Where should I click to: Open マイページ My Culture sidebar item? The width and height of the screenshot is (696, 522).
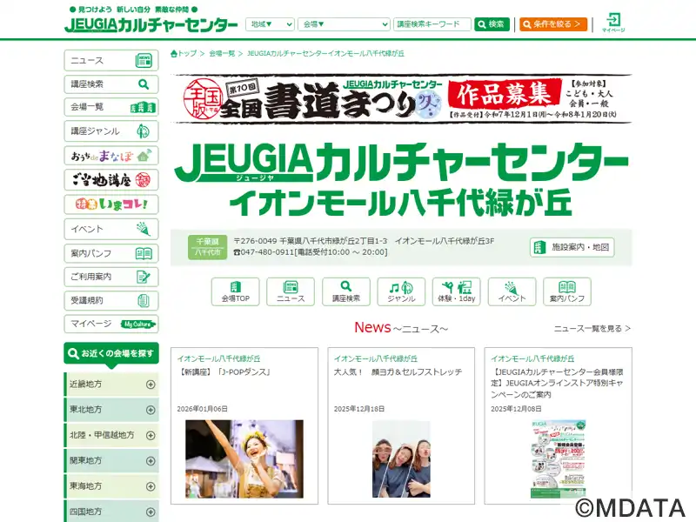[x=111, y=324]
